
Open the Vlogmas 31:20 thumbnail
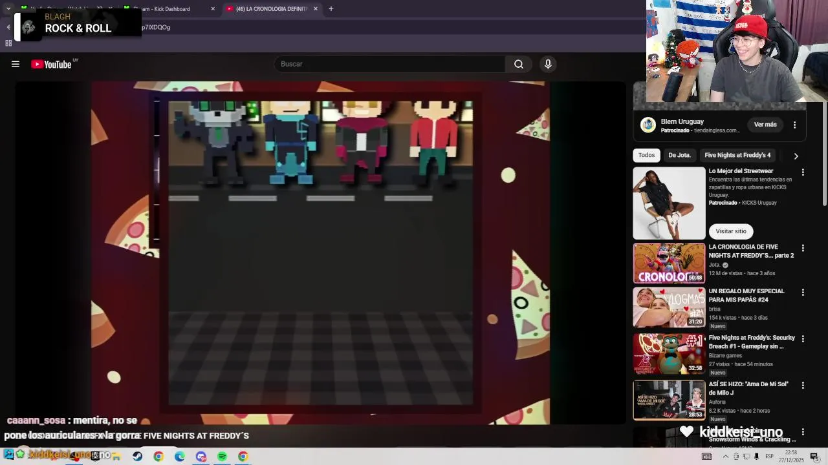669,307
